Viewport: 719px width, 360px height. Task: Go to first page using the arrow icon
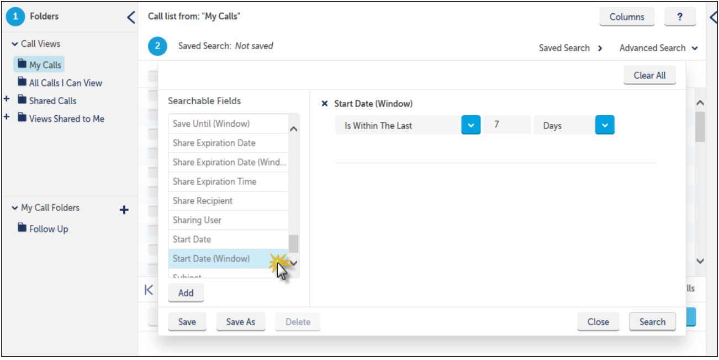click(x=148, y=290)
